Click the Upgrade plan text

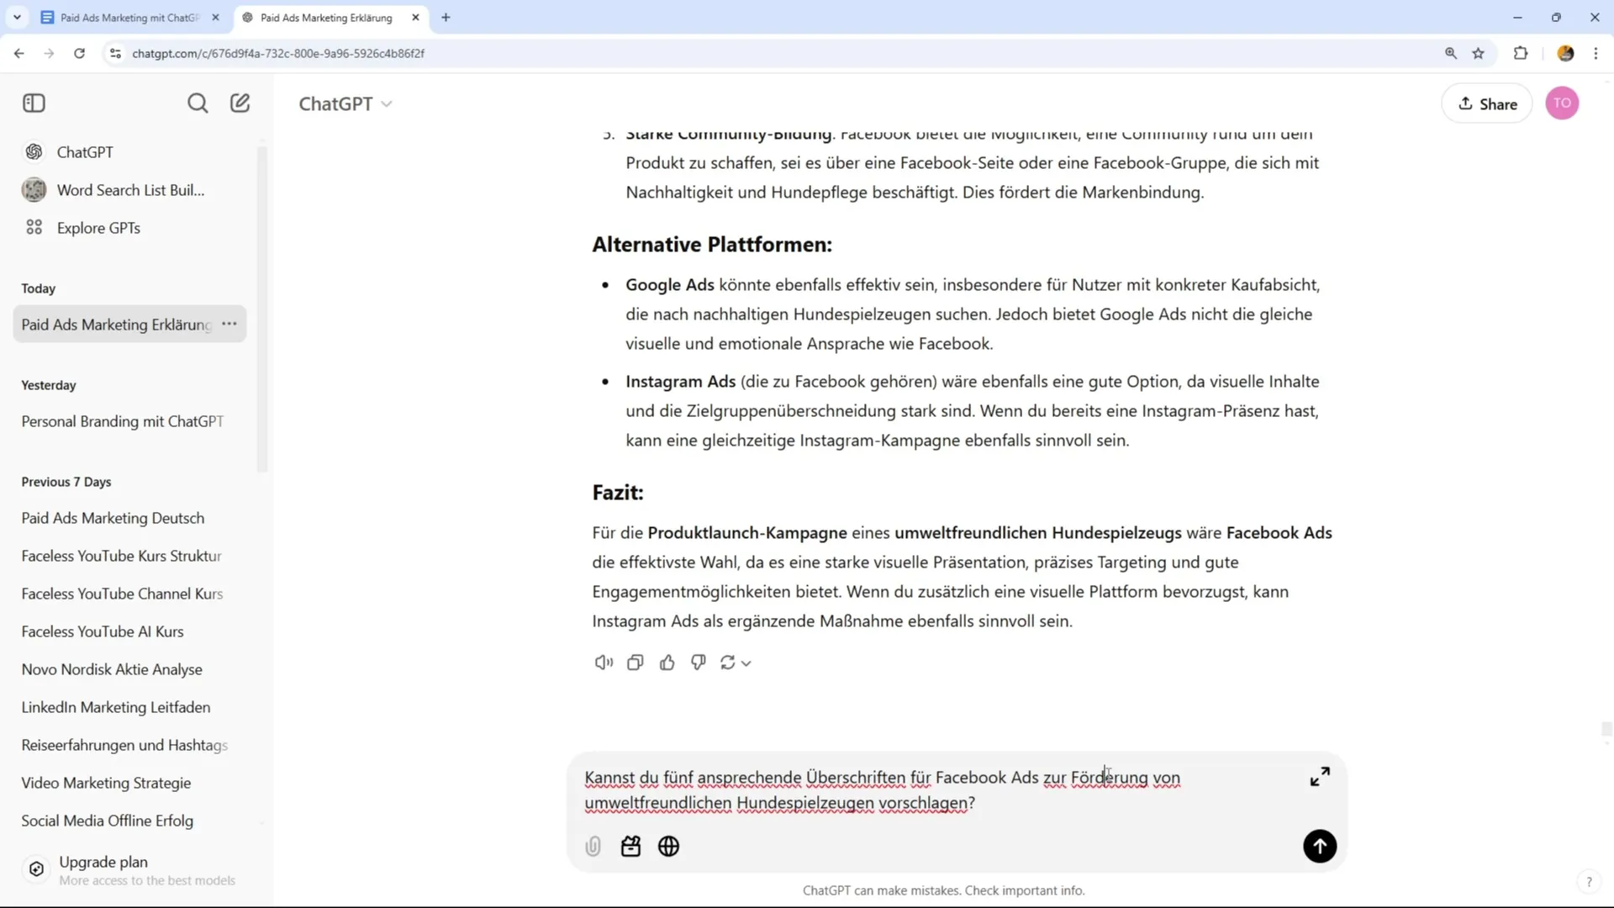pyautogui.click(x=103, y=862)
